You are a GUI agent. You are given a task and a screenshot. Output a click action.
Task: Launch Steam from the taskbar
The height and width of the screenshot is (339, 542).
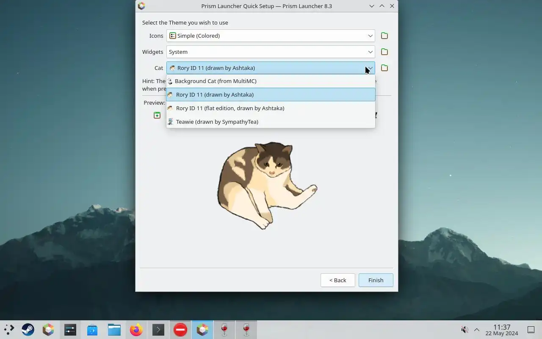tap(28, 329)
